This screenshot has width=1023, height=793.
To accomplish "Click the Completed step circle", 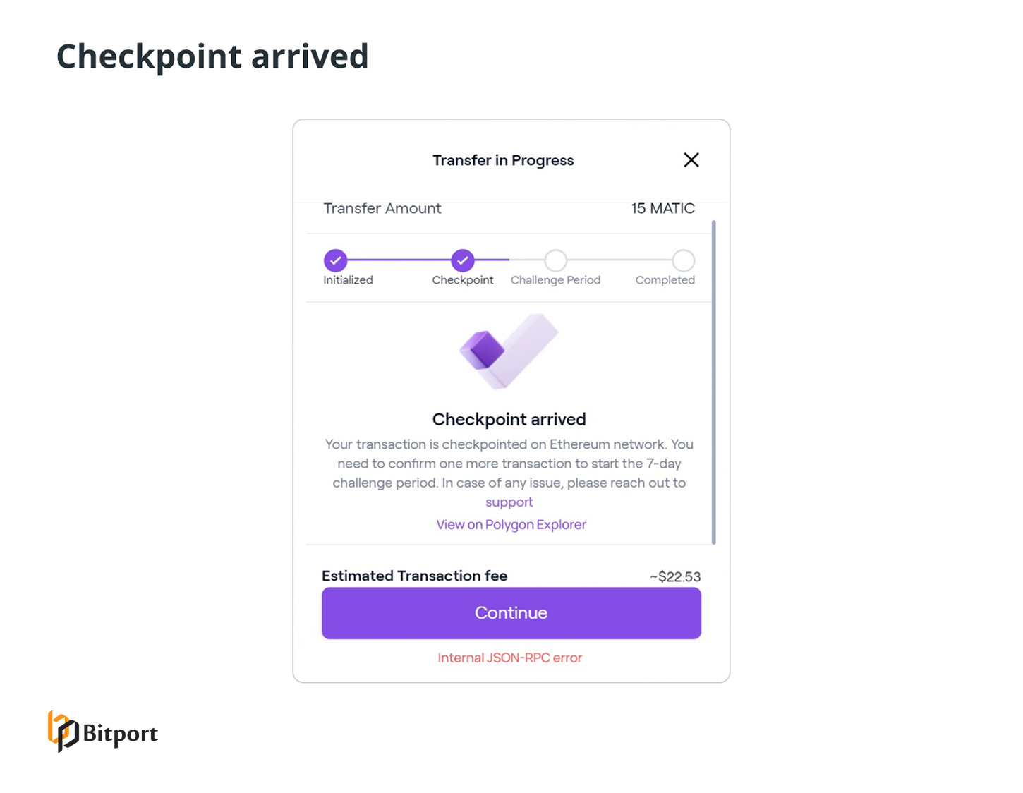I will click(682, 260).
